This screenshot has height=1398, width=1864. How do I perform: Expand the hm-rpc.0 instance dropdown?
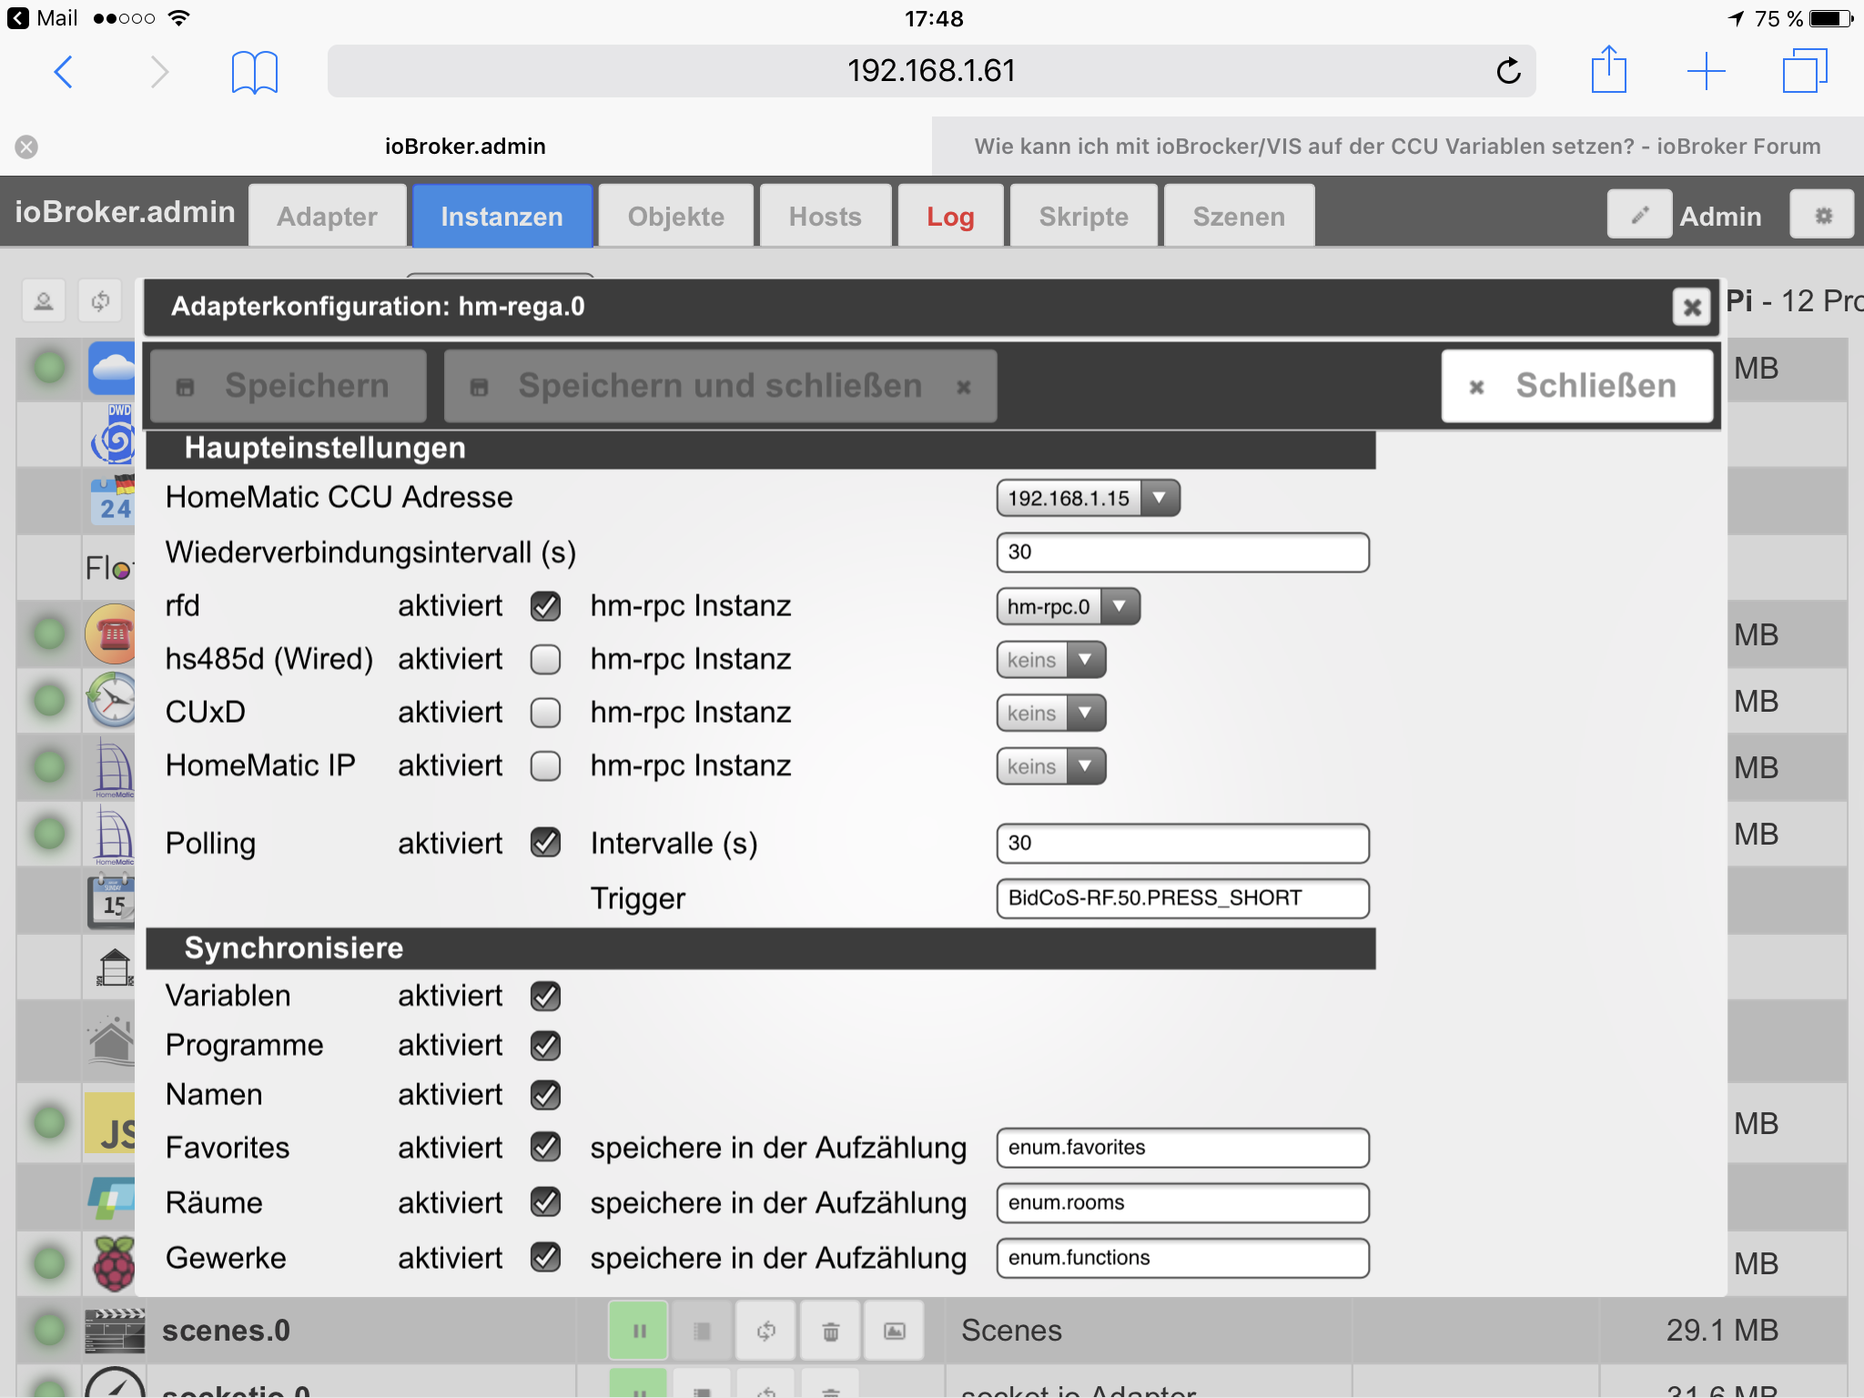(1068, 606)
